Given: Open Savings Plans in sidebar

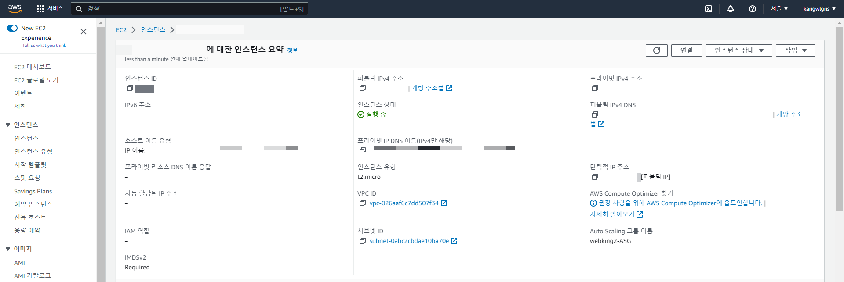Looking at the screenshot, I should (33, 191).
